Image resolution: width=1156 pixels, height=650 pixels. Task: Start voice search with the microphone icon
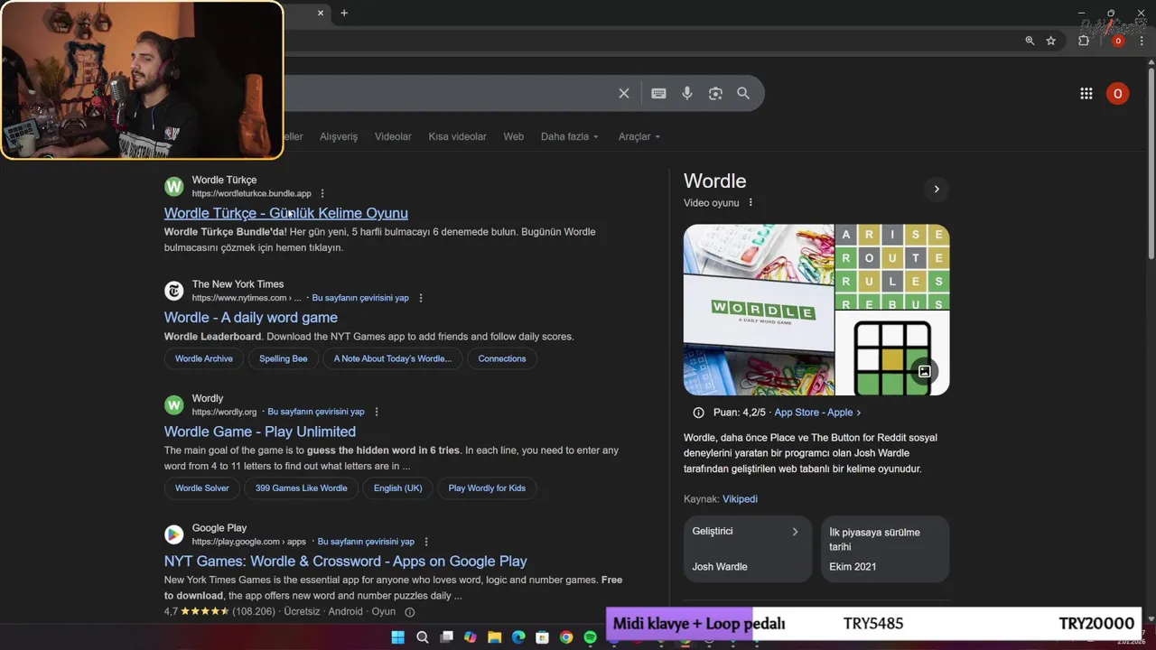[x=687, y=93]
